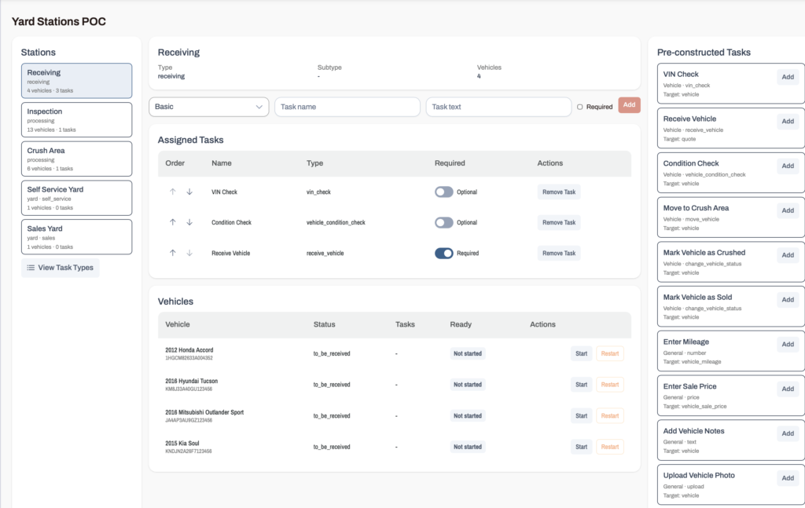
Task: Focus the Task name input field
Action: tap(347, 107)
